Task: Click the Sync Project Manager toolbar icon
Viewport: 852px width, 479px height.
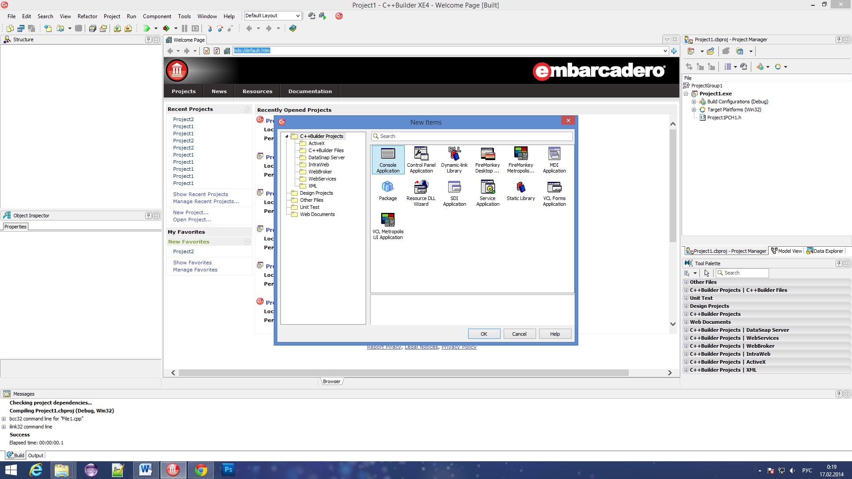Action: pyautogui.click(x=689, y=67)
